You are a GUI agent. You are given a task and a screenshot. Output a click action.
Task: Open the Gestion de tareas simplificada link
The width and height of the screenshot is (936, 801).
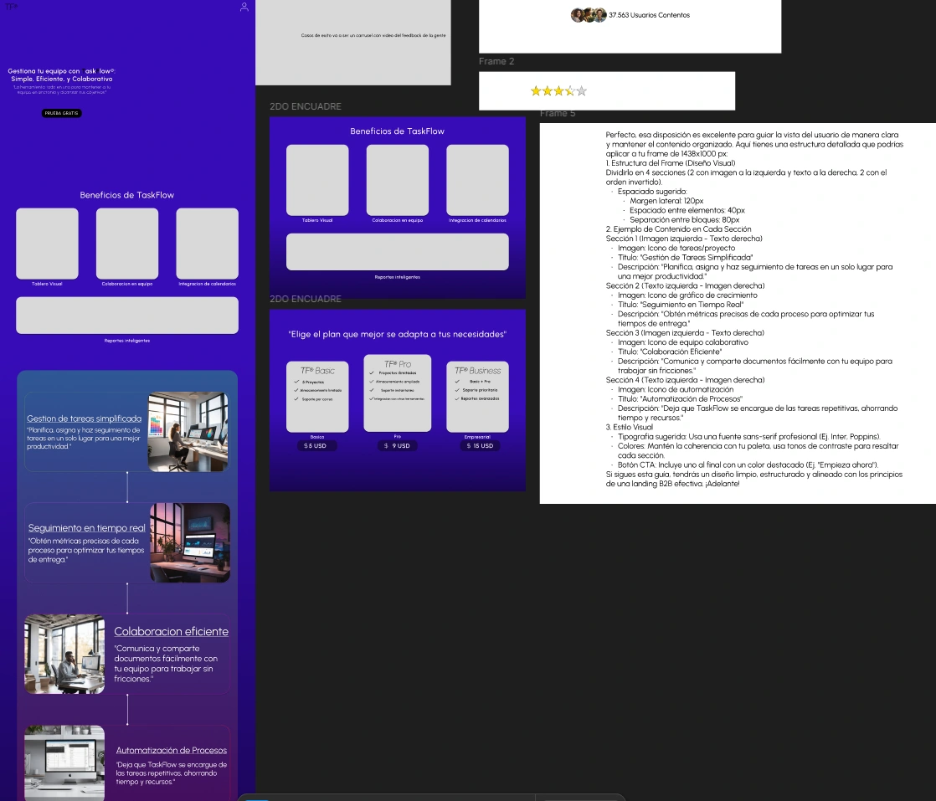click(85, 418)
